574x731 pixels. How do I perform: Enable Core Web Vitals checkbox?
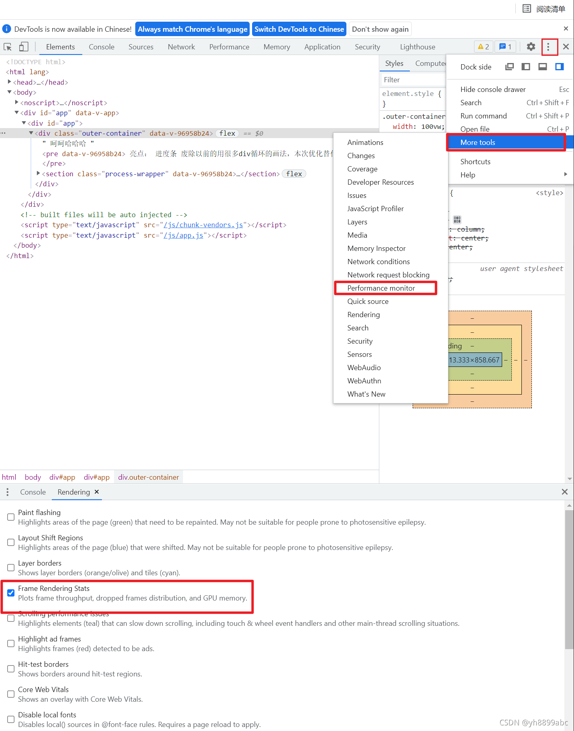11,694
